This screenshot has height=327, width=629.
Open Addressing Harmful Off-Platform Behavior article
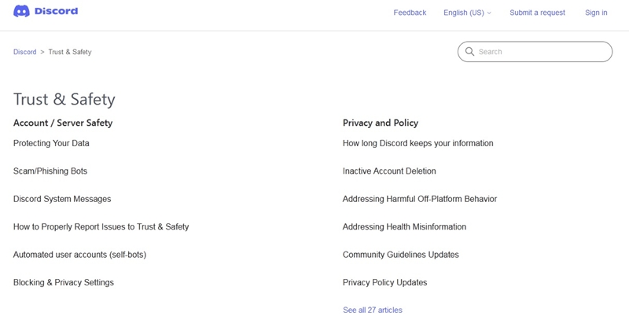[420, 199]
